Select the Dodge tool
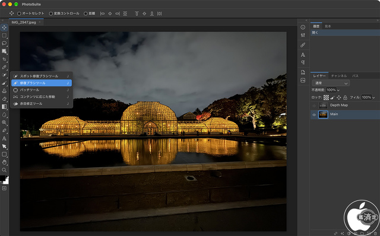This screenshot has height=236, width=380. pyautogui.click(x=4, y=123)
